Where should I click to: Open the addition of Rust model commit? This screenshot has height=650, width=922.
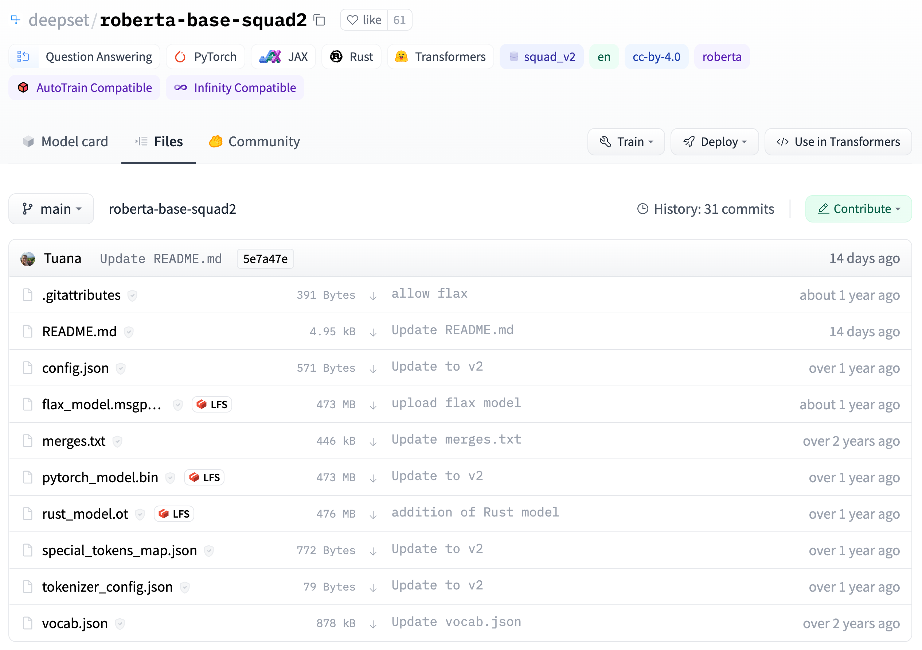[x=475, y=512]
